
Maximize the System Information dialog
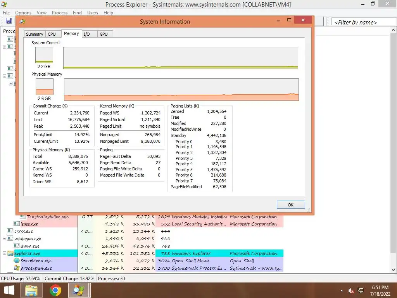pos(289,20)
